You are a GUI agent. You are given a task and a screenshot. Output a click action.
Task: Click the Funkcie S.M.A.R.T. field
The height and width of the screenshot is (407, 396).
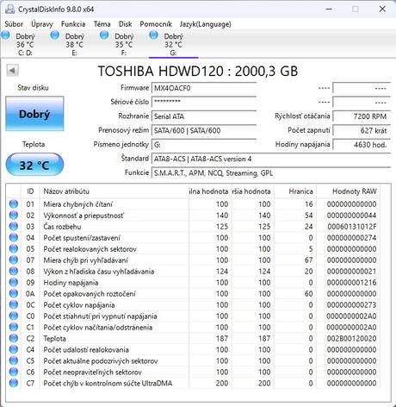point(271,172)
